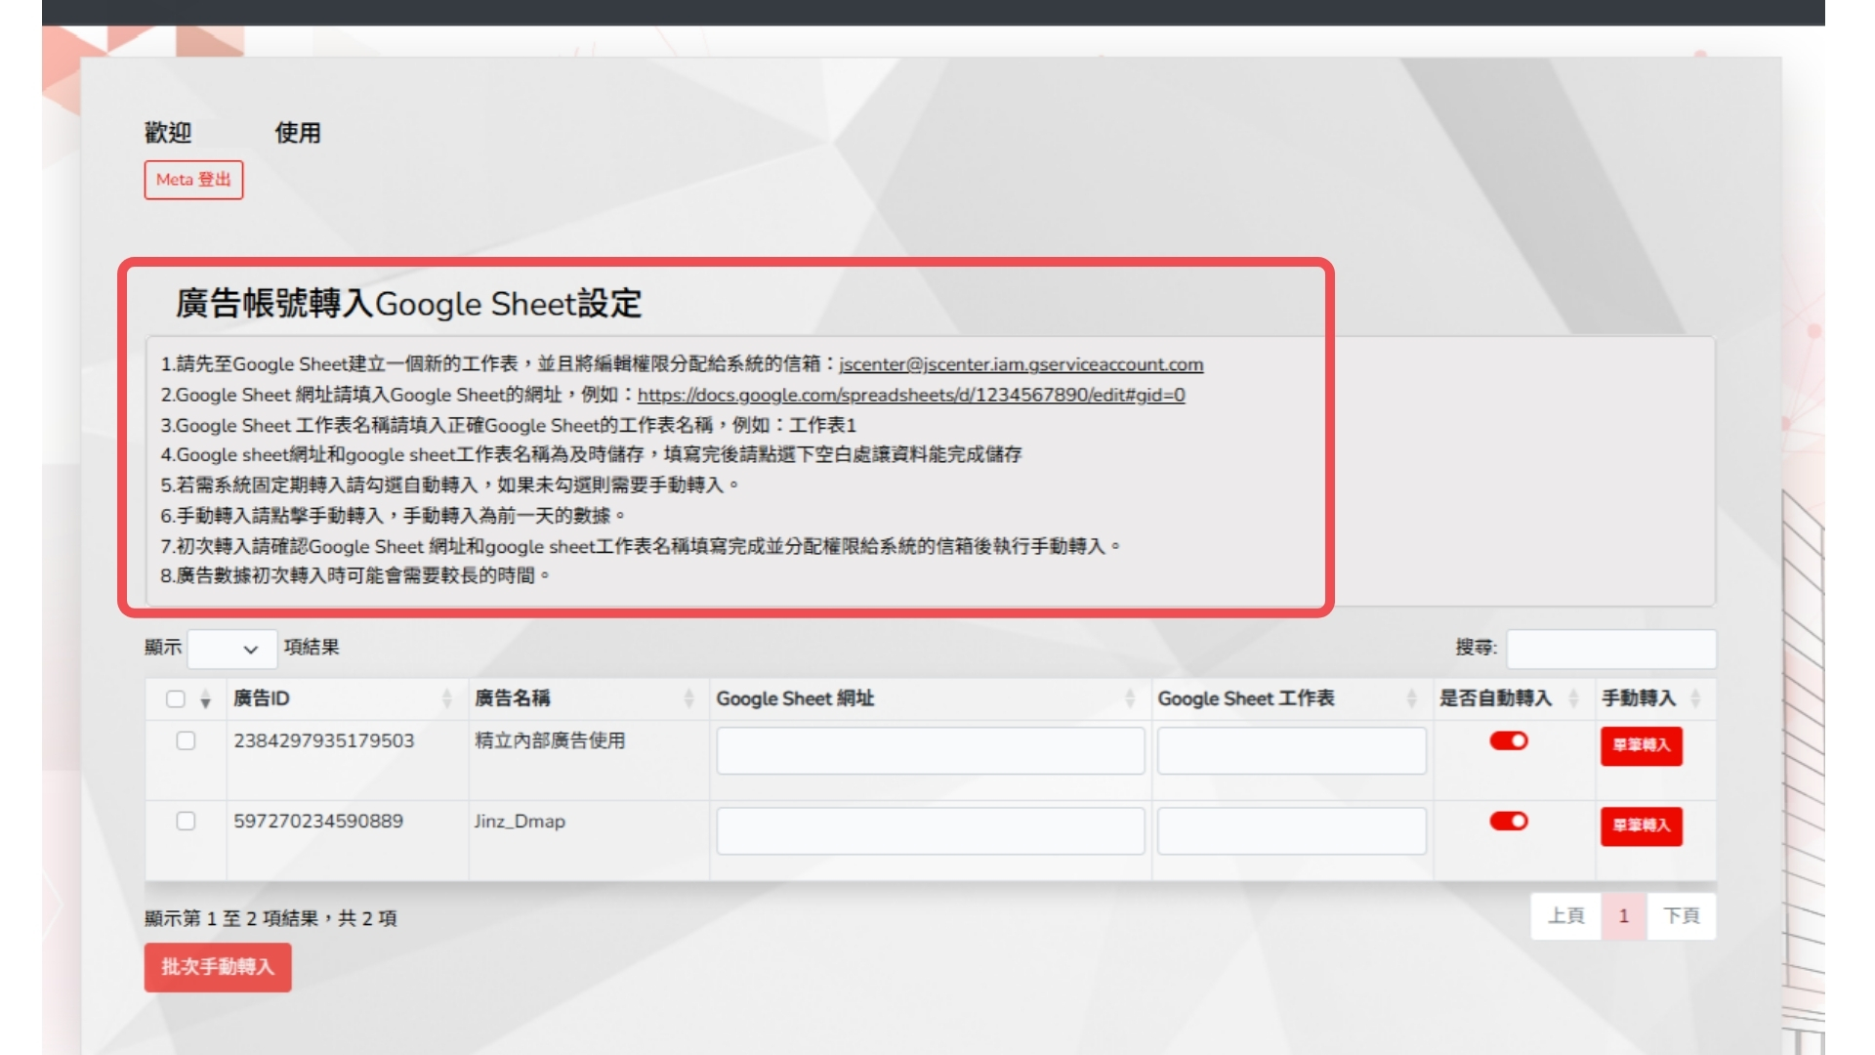
Task: Click Google Sheet 網址 field for Jinz_Dmap
Action: click(930, 830)
